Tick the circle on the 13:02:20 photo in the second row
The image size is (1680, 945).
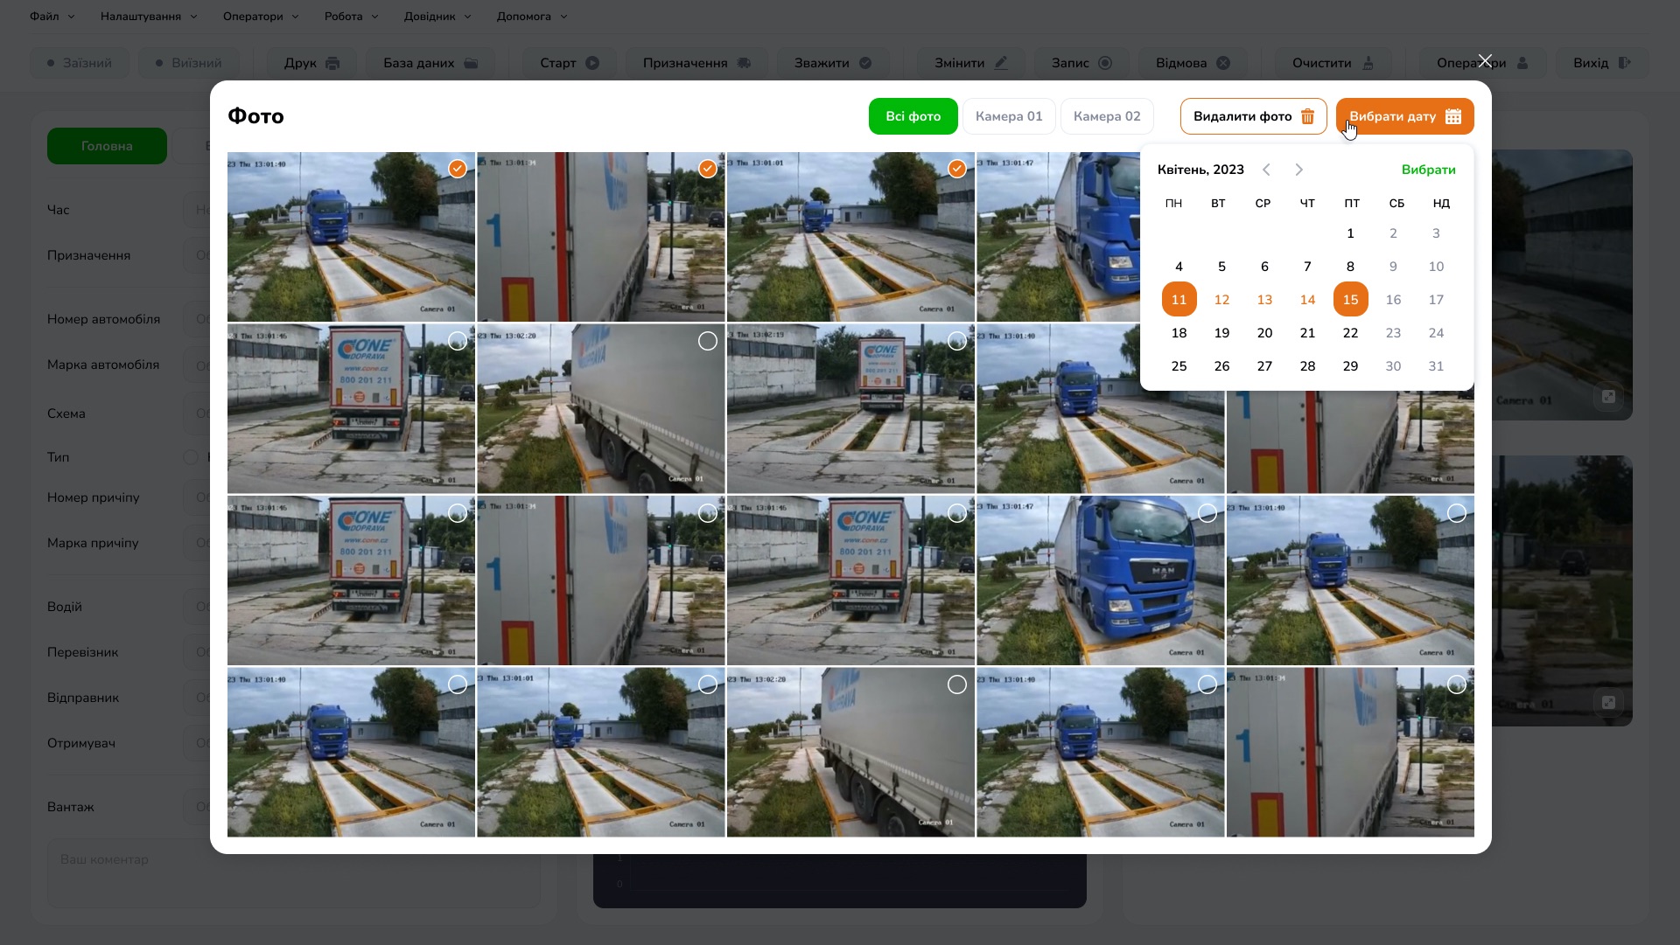[708, 341]
